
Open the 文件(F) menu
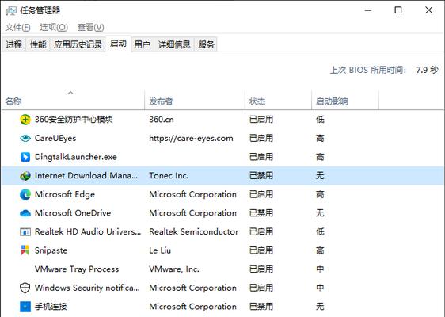coord(18,27)
